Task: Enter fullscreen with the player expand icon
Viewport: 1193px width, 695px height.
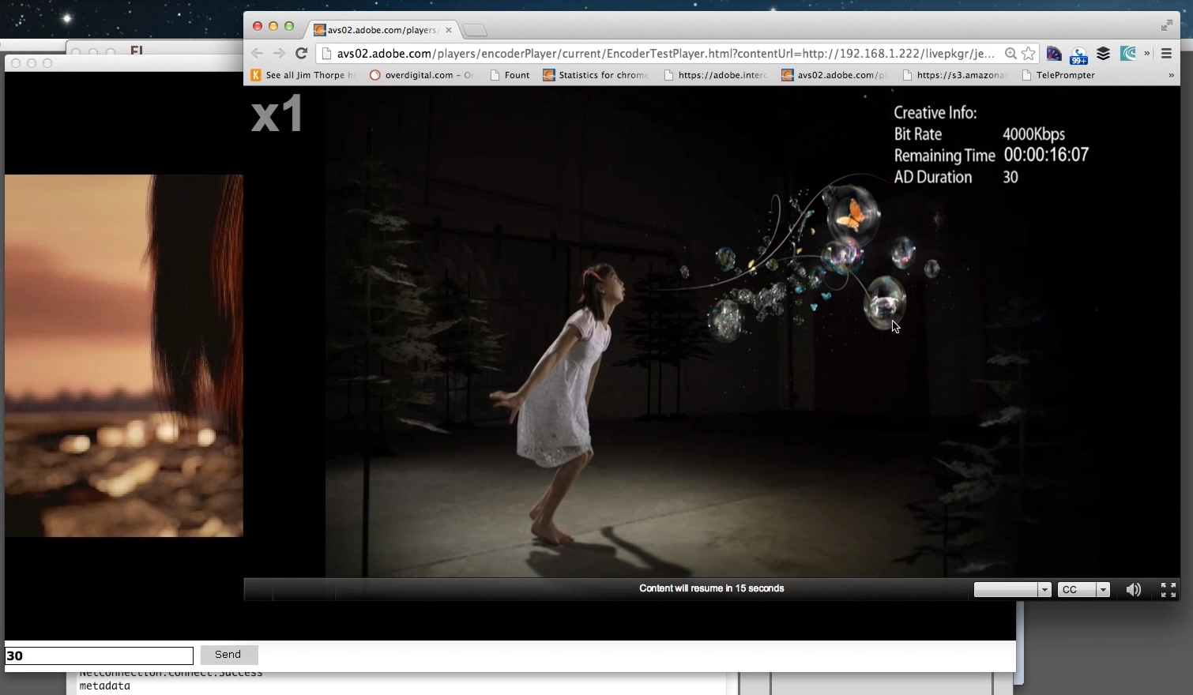Action: (1167, 589)
